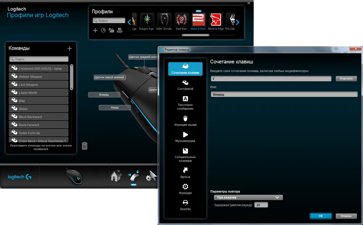Add a new command with plus icon
The height and width of the screenshot is (225, 363).
point(70,48)
